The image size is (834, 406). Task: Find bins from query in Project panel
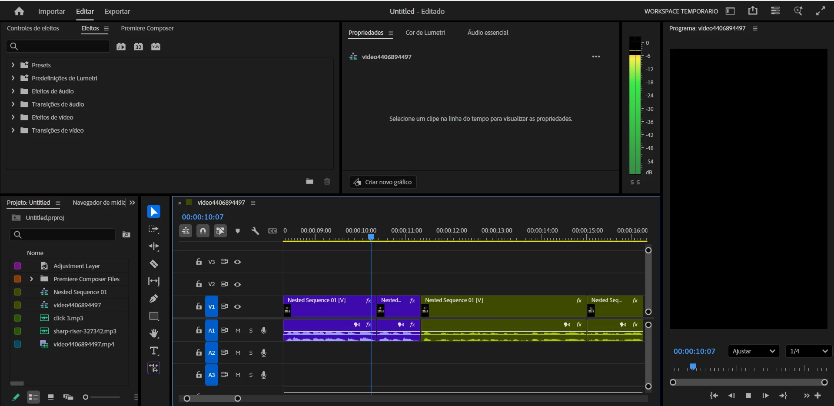coord(126,235)
